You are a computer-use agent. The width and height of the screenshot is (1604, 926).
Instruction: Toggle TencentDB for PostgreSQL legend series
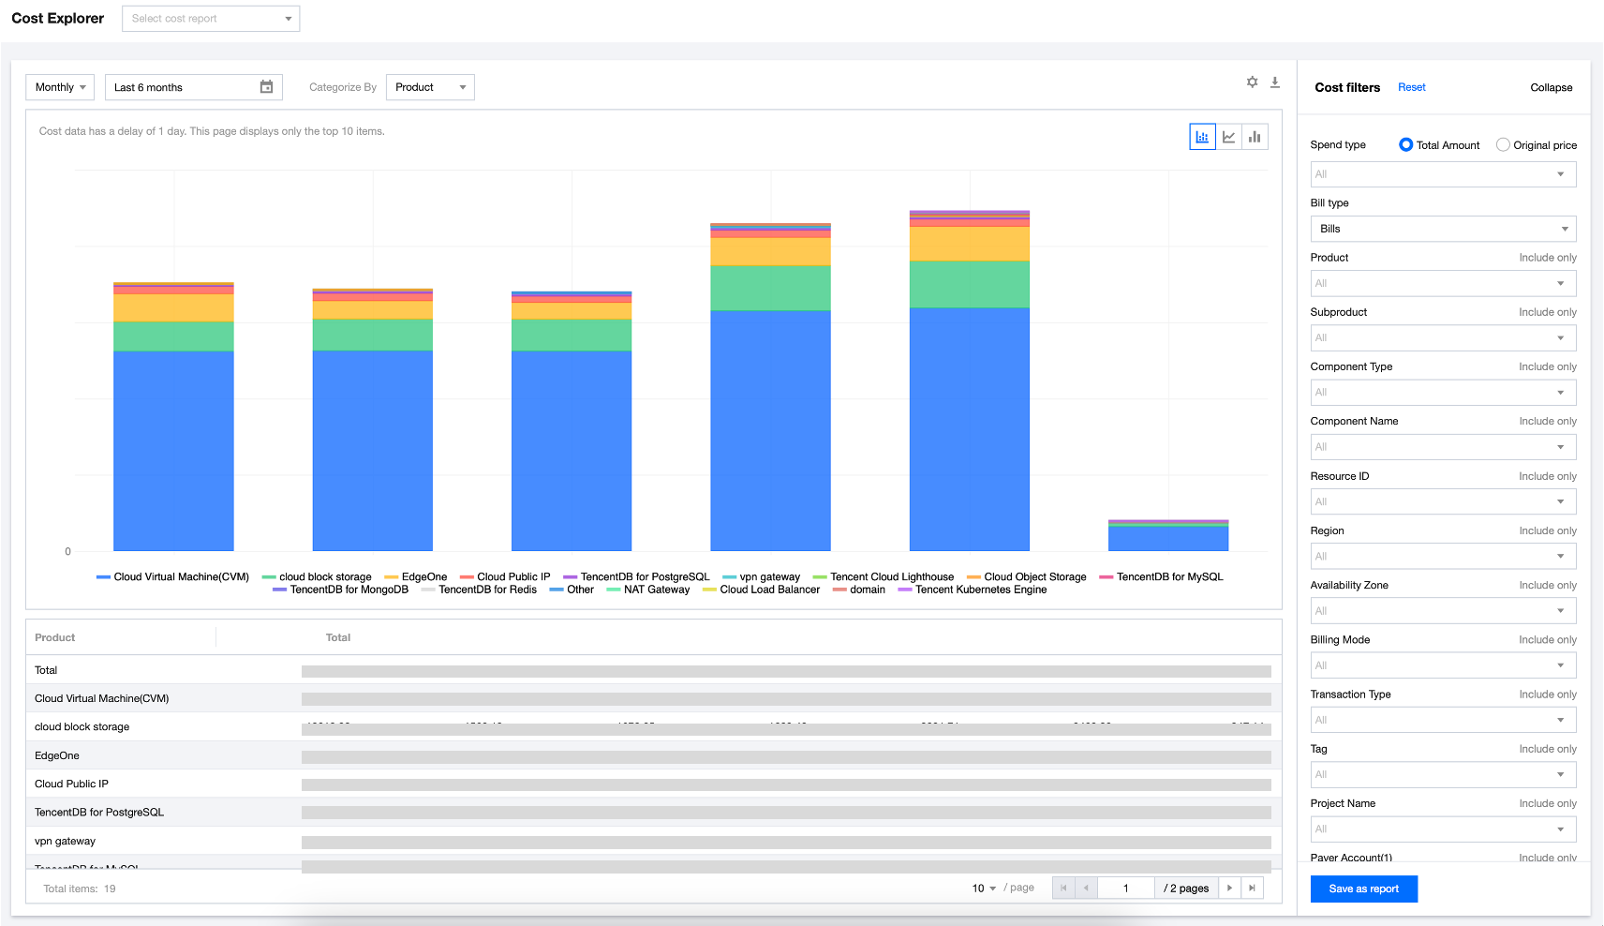pyautogui.click(x=636, y=577)
